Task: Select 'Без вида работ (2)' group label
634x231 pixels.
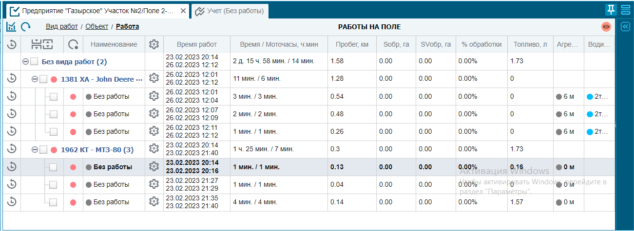Action: 74,62
